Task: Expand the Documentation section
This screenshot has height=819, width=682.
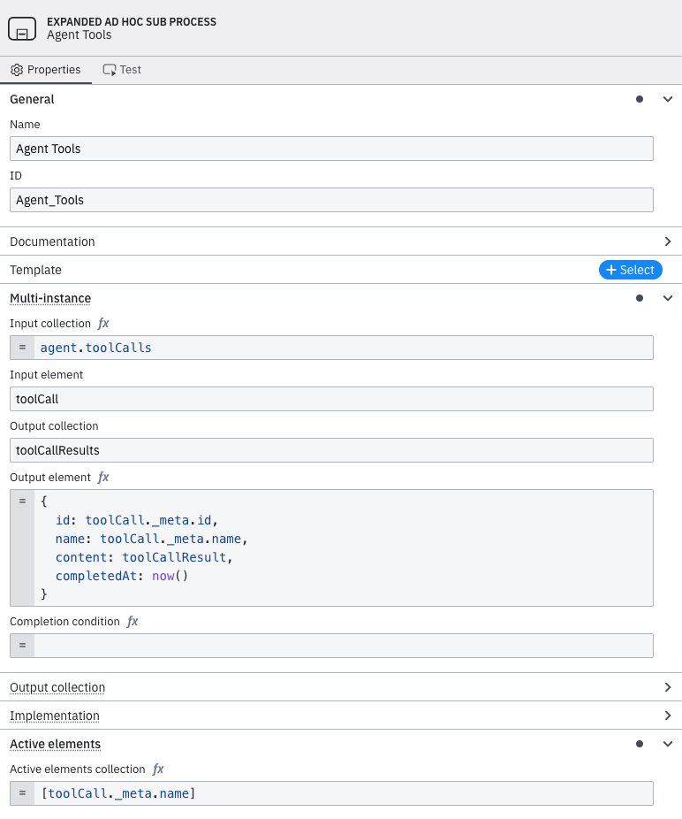Action: click(x=341, y=241)
